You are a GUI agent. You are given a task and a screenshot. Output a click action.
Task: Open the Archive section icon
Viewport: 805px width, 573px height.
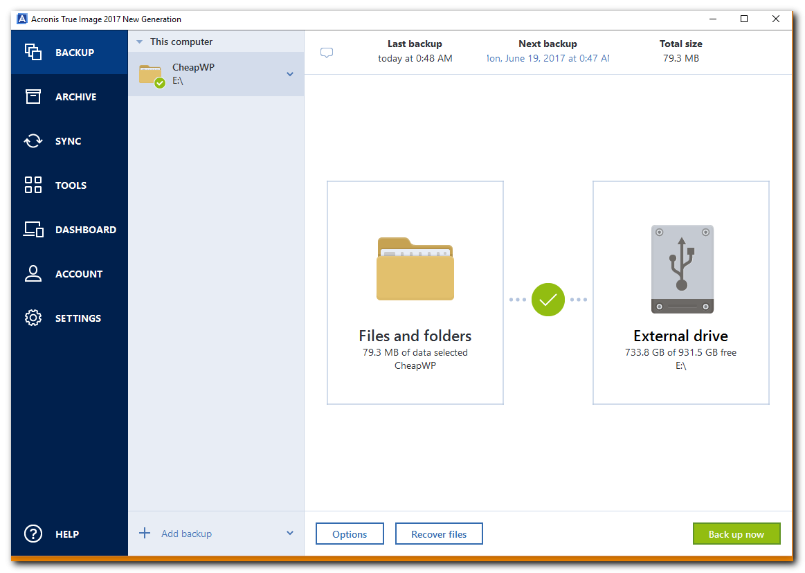(x=33, y=97)
